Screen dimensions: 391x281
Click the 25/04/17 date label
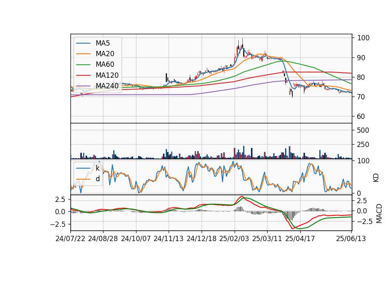coord(300,239)
